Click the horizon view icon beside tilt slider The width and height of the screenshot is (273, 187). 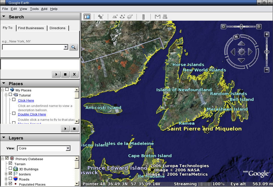coord(259,27)
